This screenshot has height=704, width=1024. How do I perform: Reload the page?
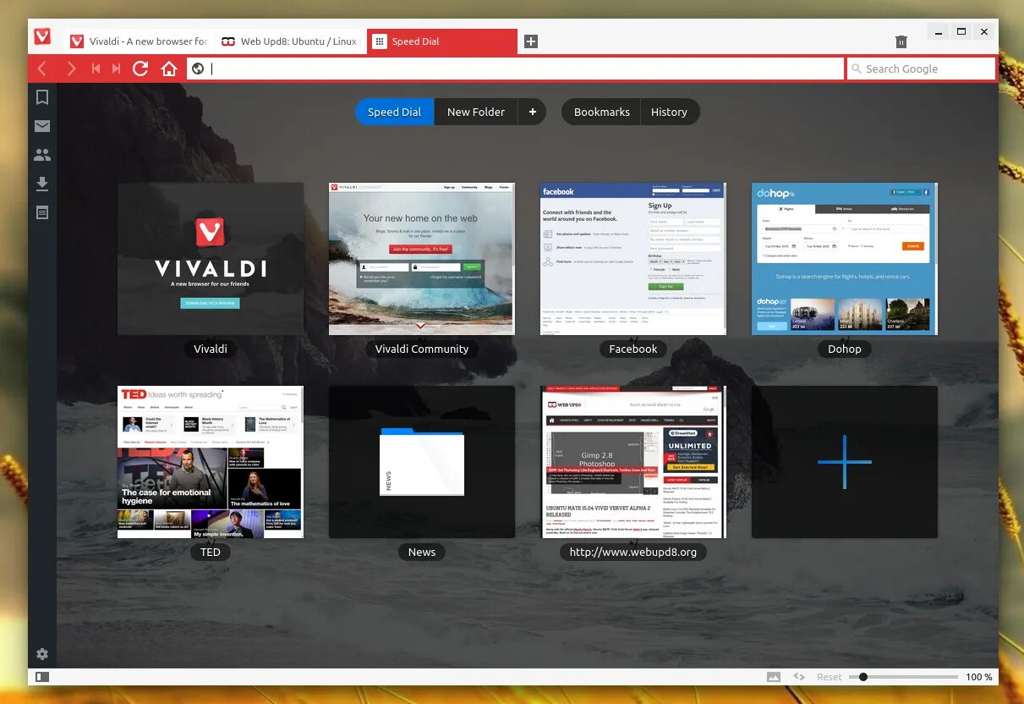pos(140,69)
